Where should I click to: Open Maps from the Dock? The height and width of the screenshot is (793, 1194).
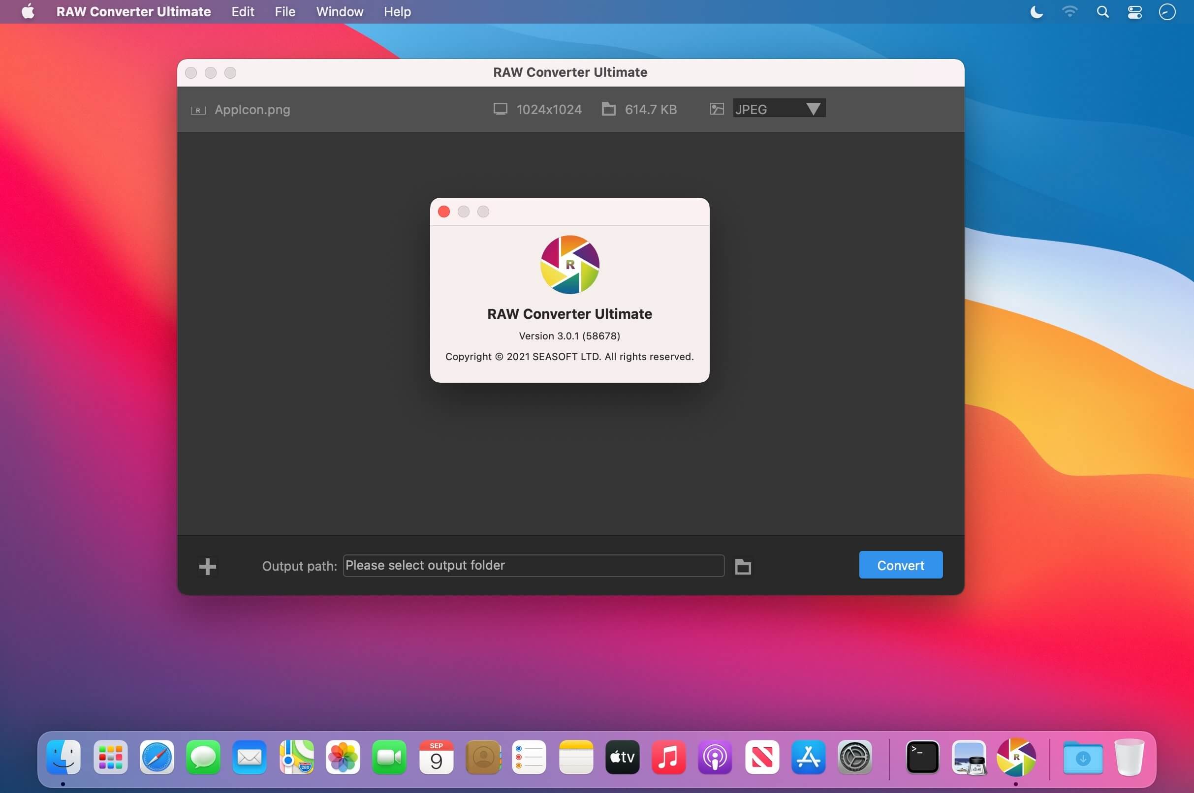pyautogui.click(x=296, y=757)
